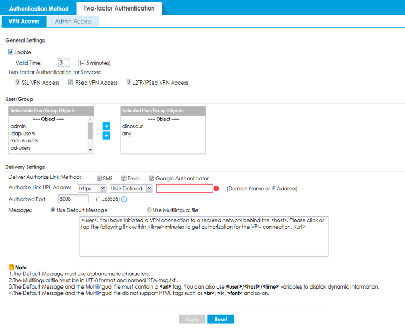Click the right arrow to add user

point(106,126)
